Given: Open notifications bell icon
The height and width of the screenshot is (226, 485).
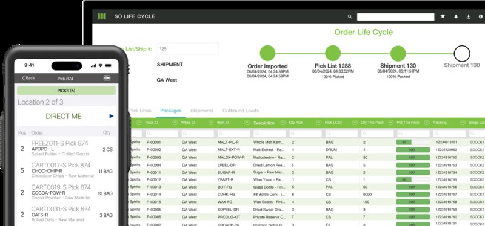Looking at the screenshot, I should [x=456, y=17].
